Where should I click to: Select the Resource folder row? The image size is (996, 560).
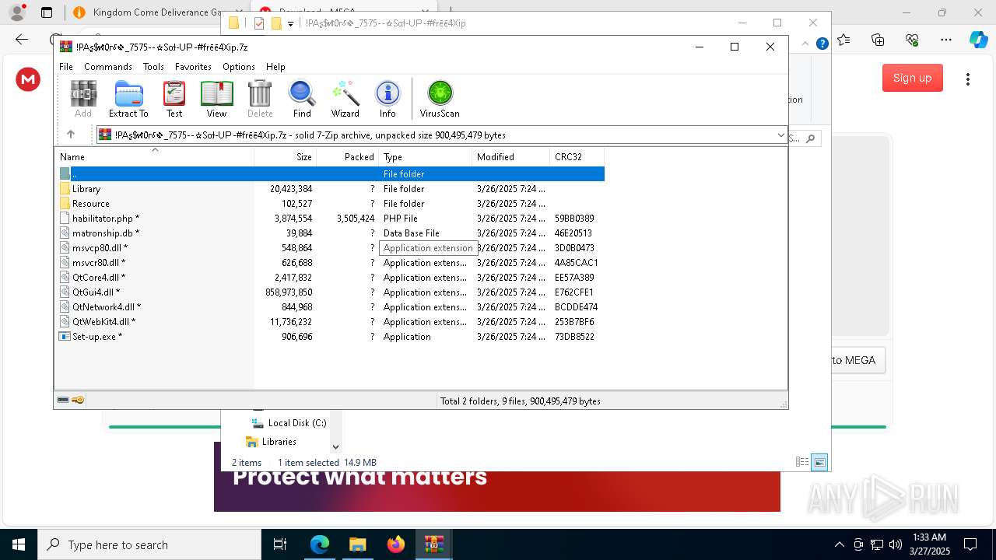pos(329,204)
